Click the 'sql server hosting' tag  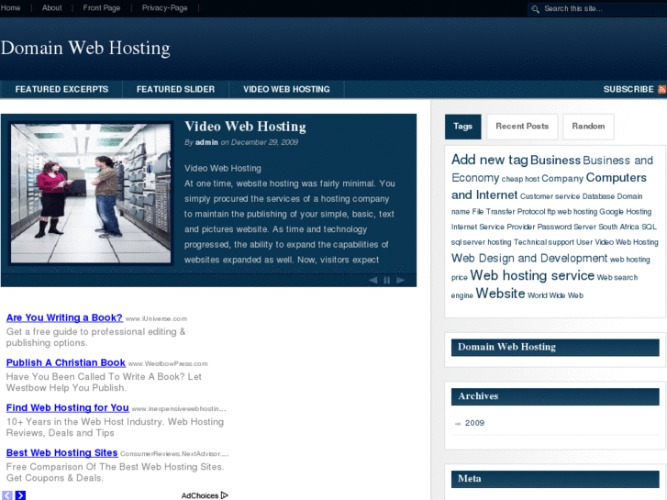pos(481,242)
